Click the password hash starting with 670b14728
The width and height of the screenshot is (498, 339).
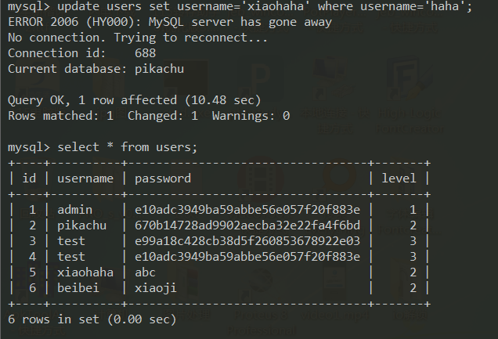247,225
